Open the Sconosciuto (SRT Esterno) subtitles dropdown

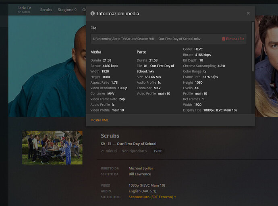pos(152,197)
